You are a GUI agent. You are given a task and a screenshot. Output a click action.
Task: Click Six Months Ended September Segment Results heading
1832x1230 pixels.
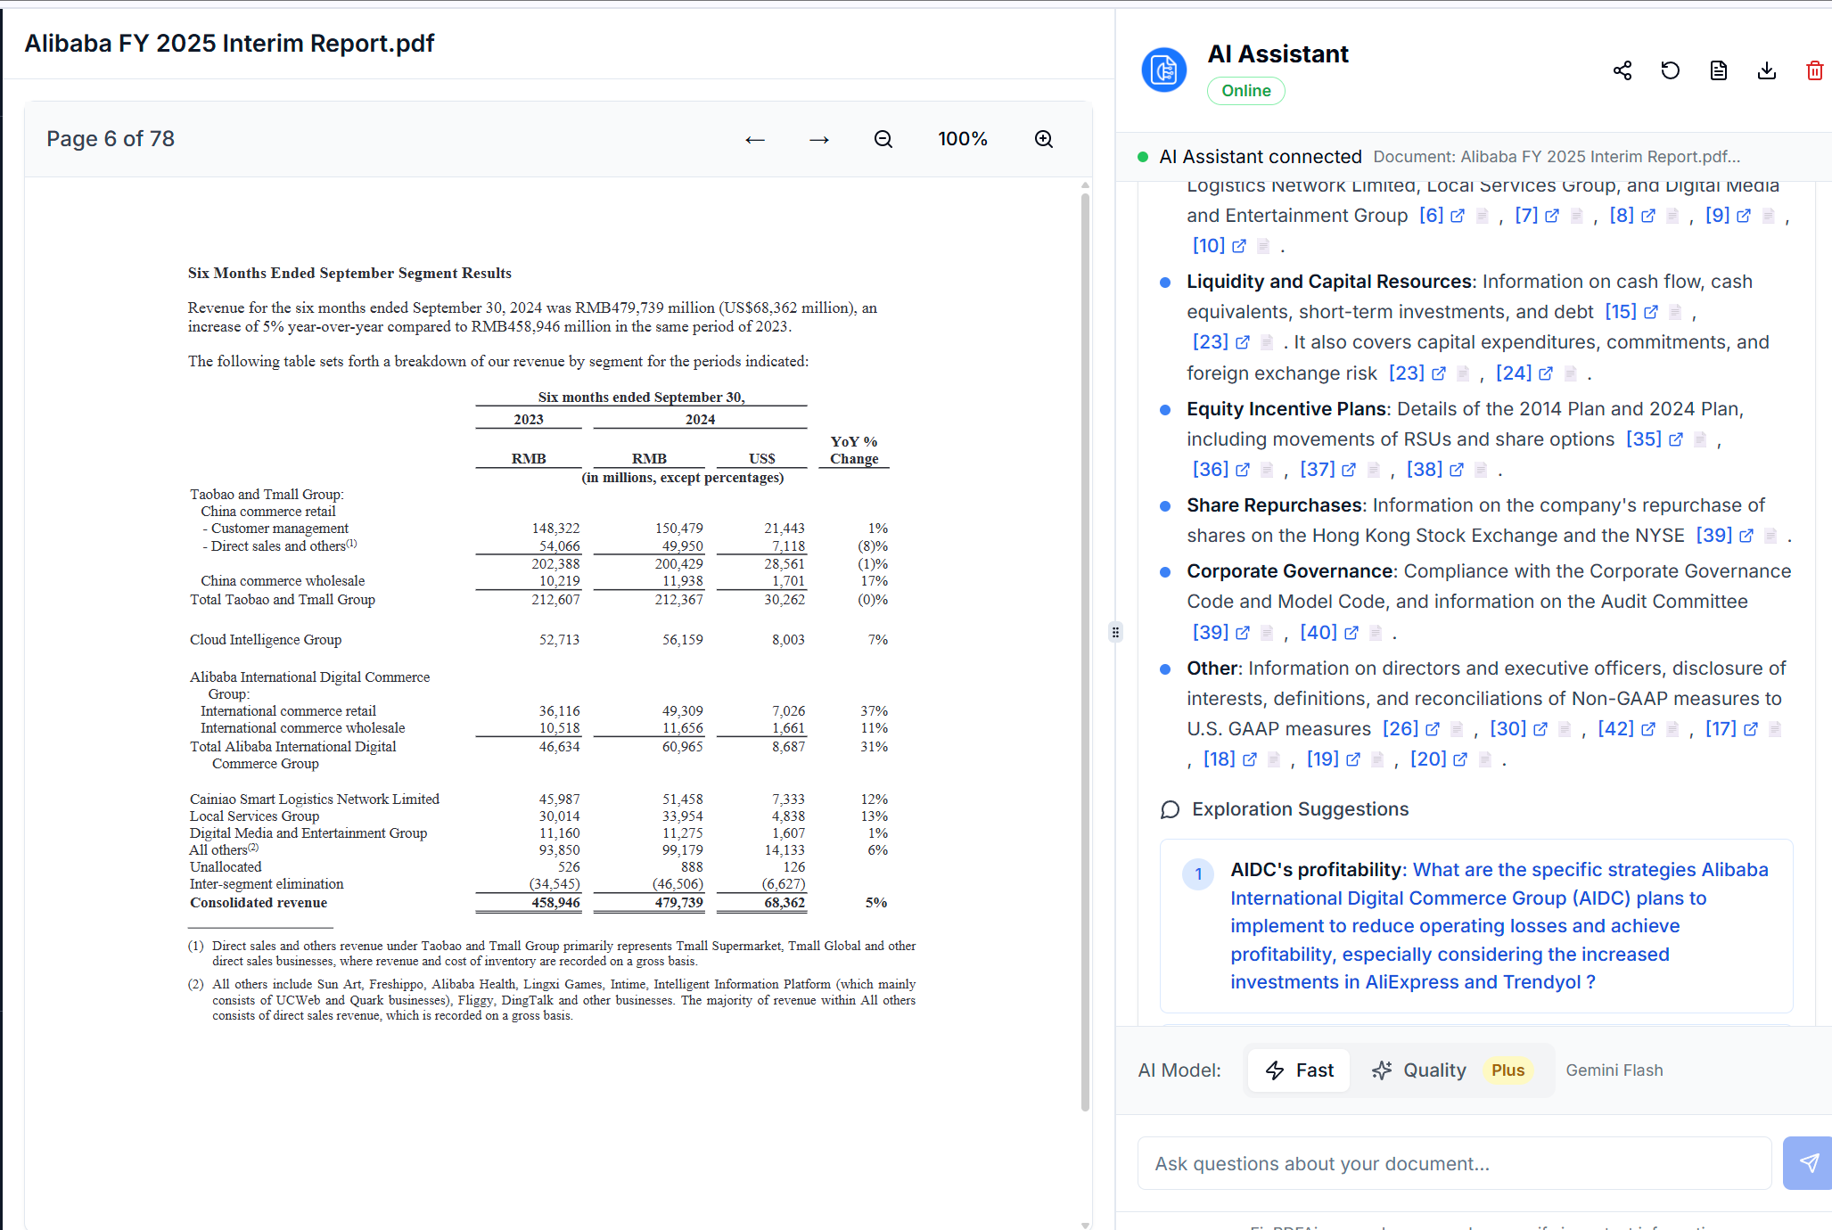(349, 274)
